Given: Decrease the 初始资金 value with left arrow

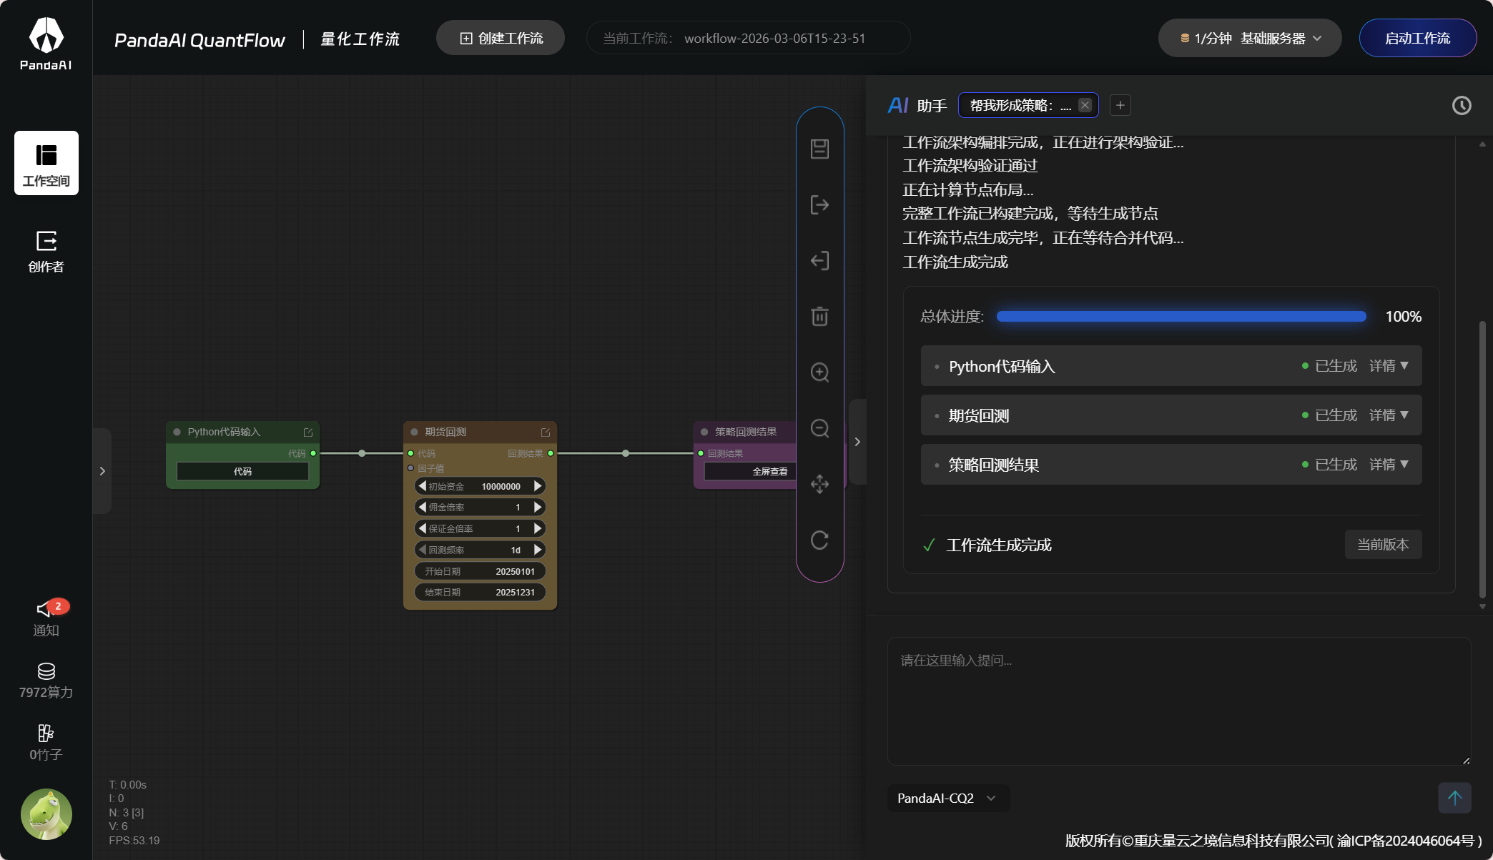Looking at the screenshot, I should tap(422, 486).
